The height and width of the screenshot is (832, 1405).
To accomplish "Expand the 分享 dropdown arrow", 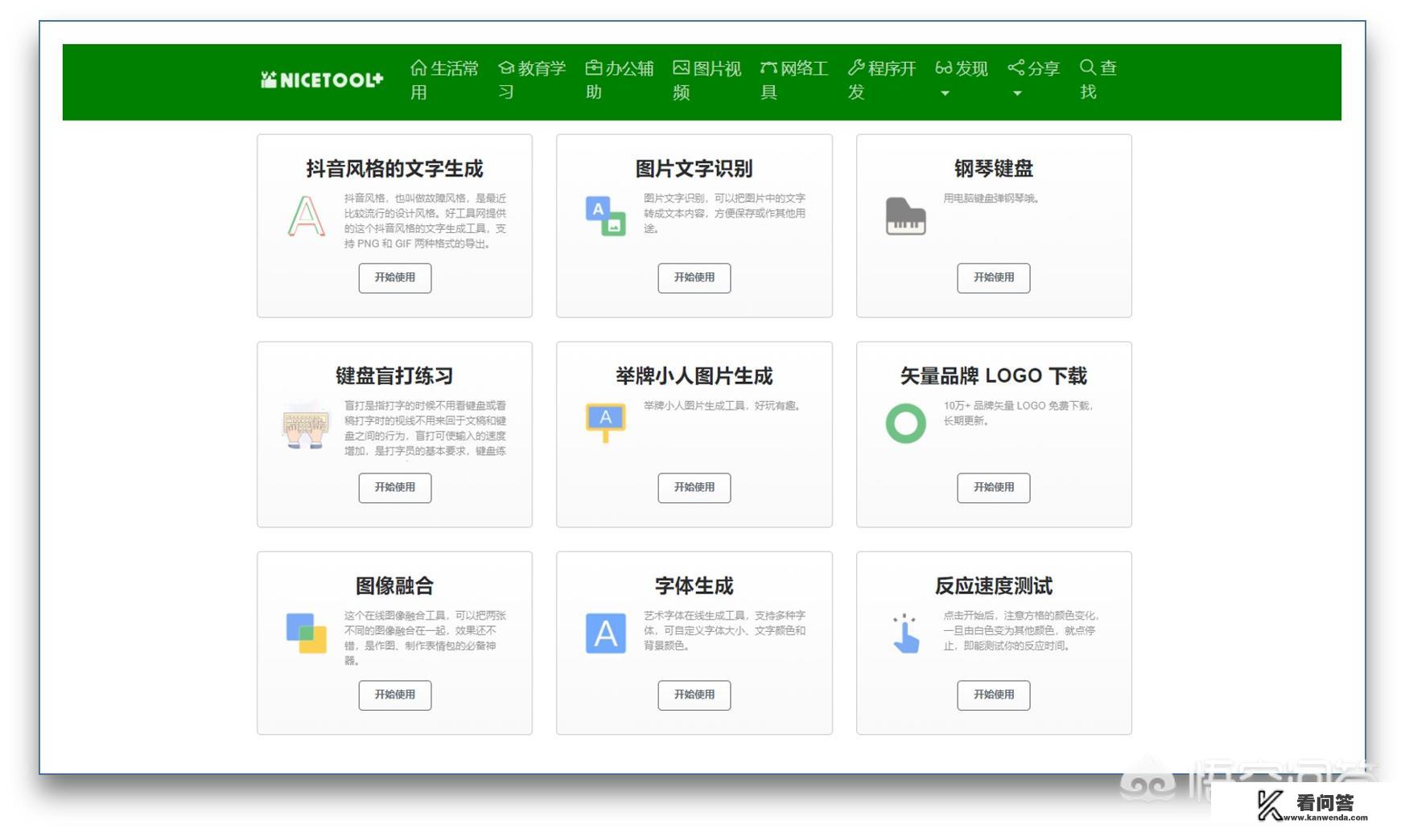I will coord(1018,93).
